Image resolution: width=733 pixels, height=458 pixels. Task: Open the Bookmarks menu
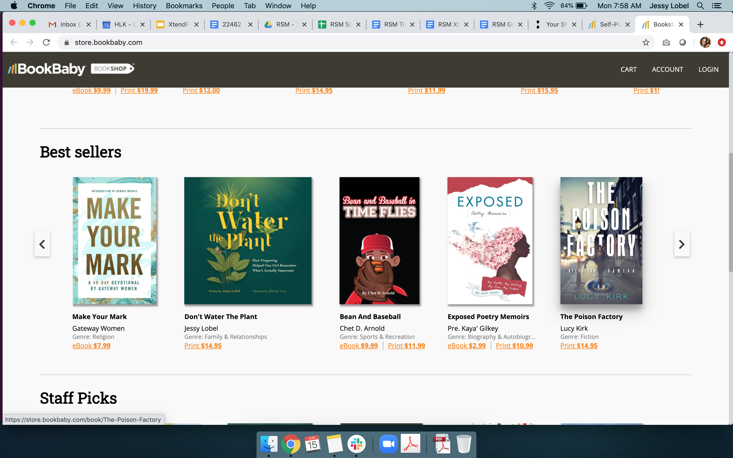point(184,6)
